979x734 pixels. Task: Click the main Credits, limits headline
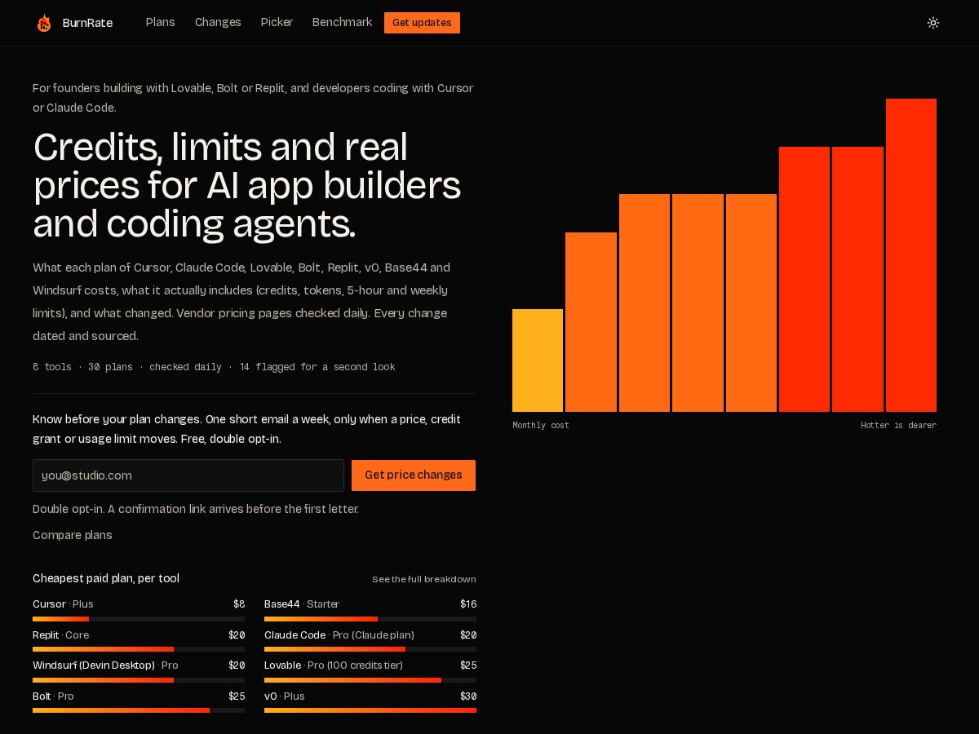(x=247, y=186)
